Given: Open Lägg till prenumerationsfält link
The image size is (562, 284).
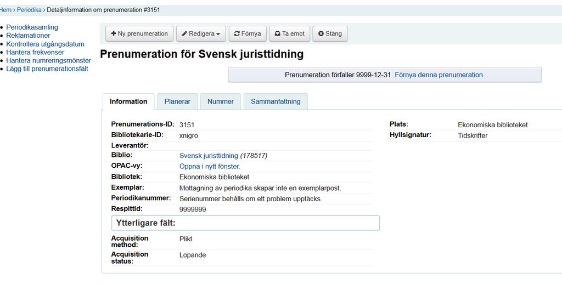Looking at the screenshot, I should pos(47,69).
